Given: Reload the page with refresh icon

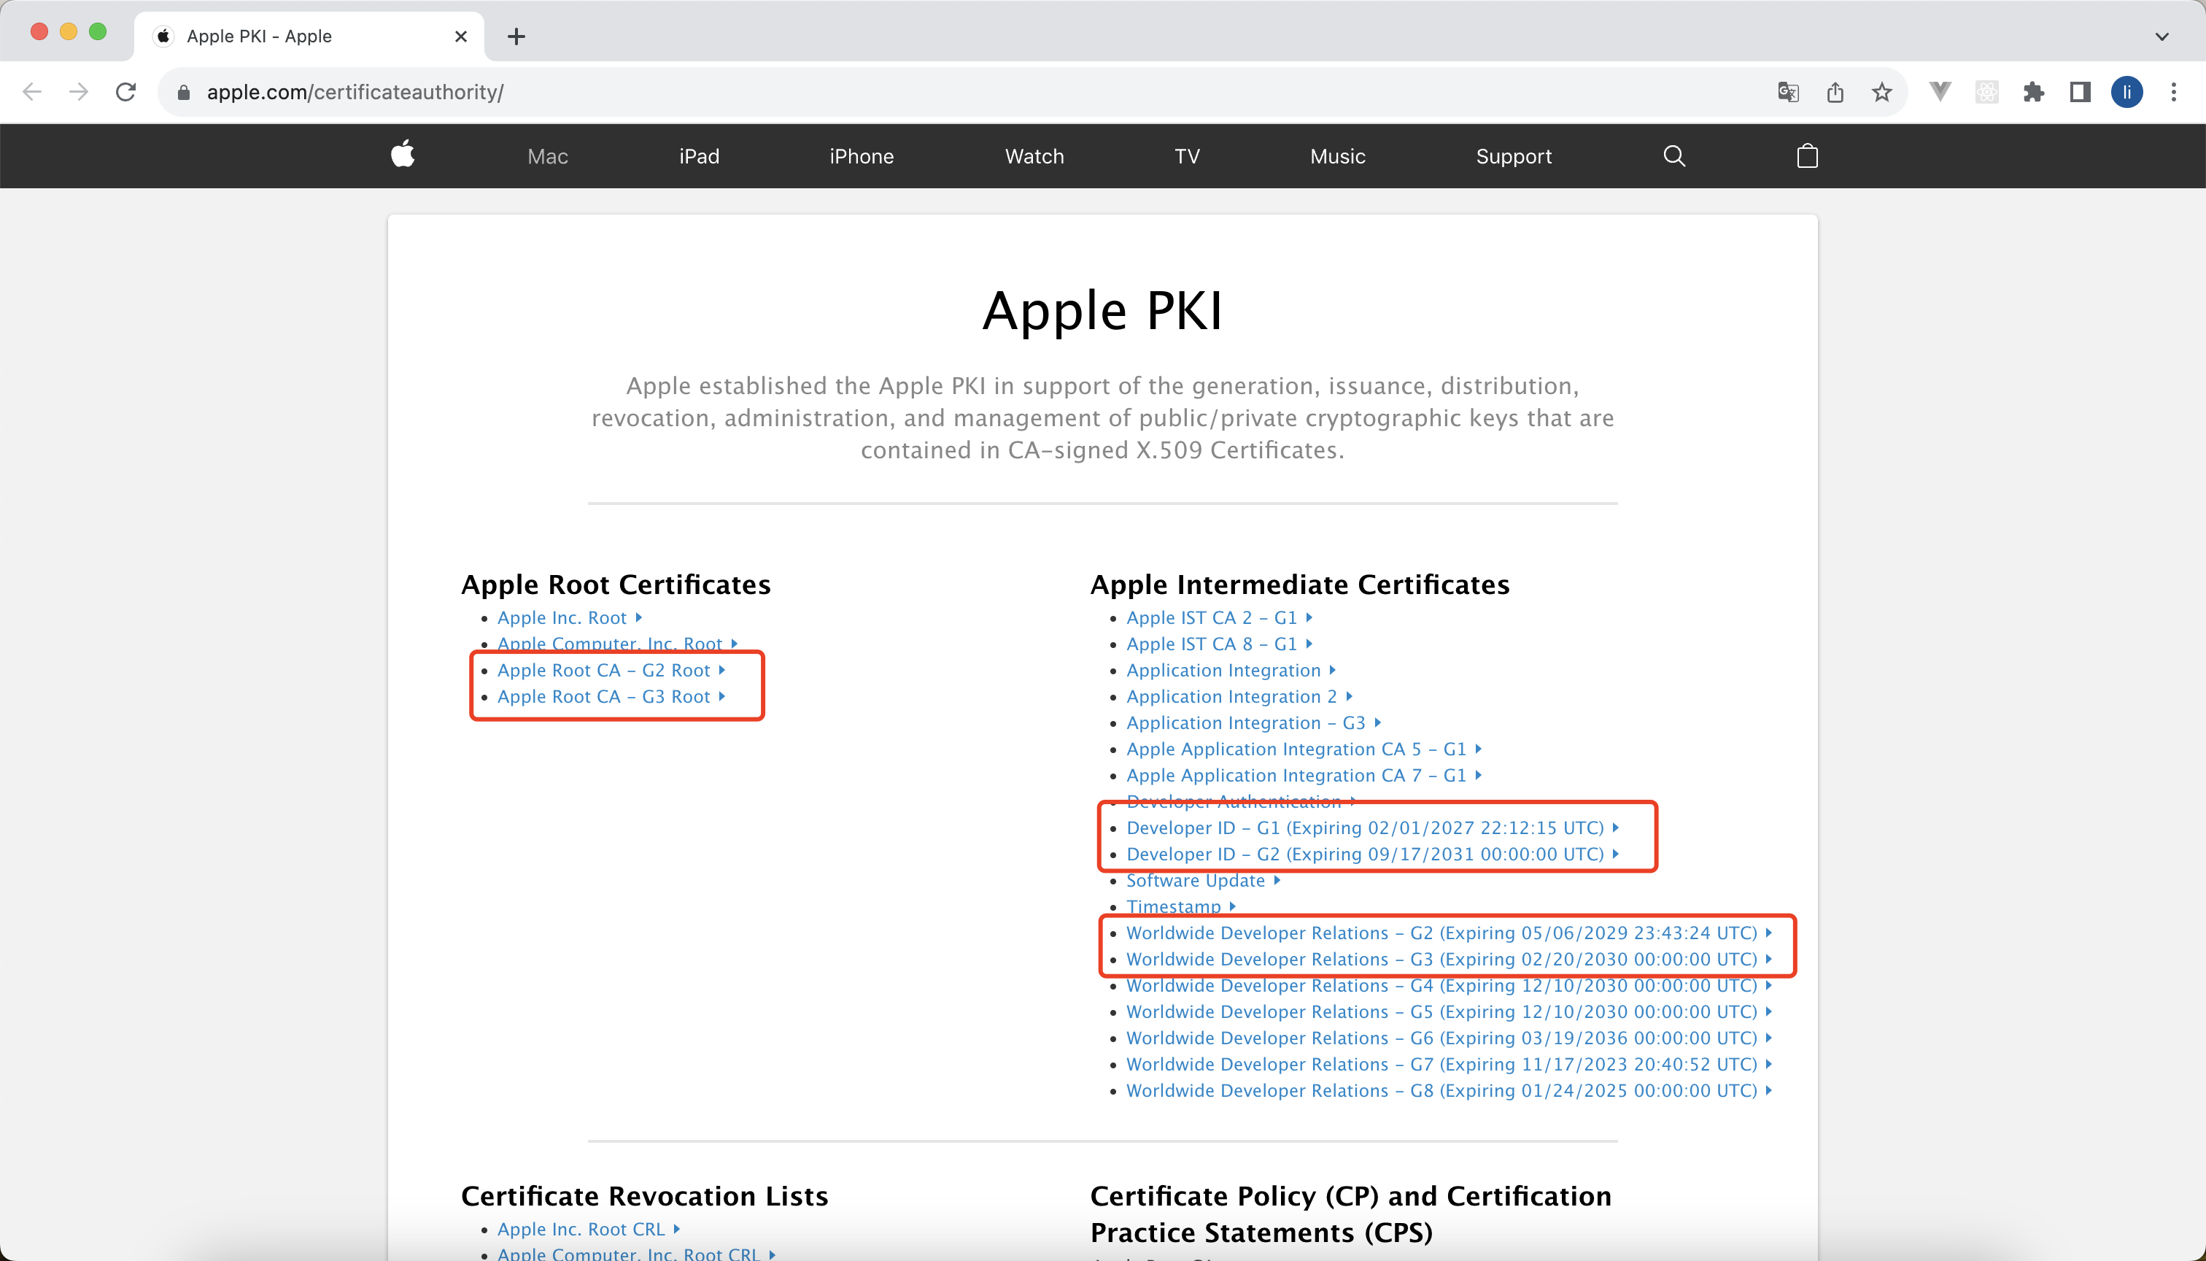Looking at the screenshot, I should [126, 92].
